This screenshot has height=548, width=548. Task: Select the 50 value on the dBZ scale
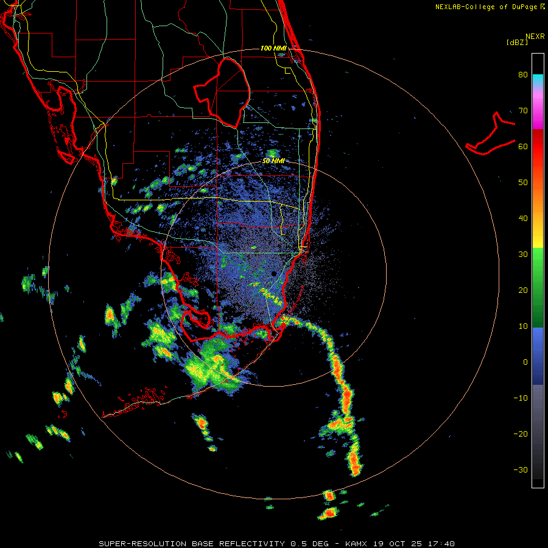coord(523,183)
